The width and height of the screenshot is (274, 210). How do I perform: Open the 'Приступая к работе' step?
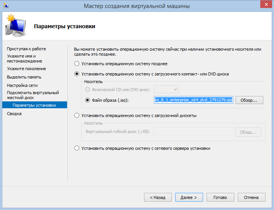pos(26,49)
